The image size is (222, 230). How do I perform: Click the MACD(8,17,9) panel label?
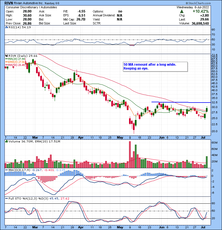pyautogui.click(x=19, y=170)
